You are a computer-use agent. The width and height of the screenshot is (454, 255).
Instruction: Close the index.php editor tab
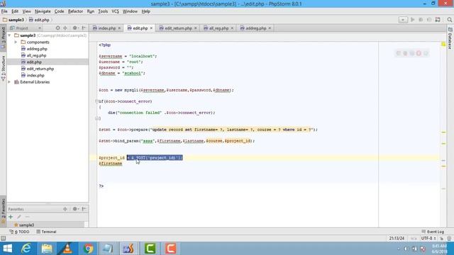pos(119,28)
